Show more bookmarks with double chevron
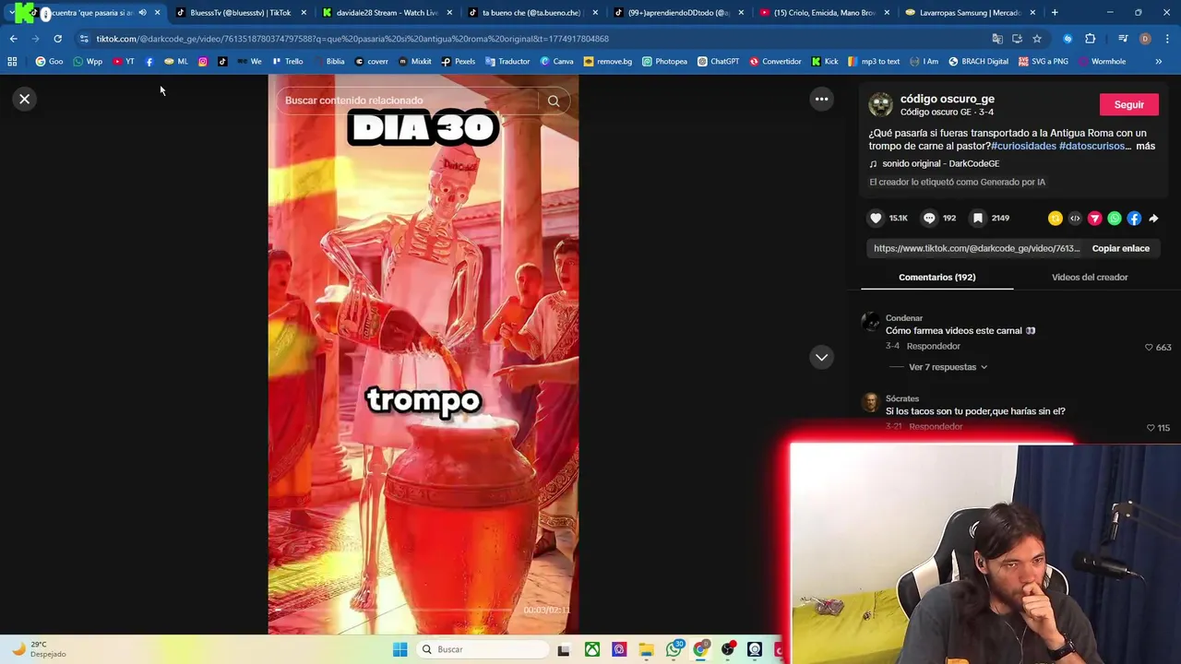This screenshot has height=664, width=1181. [x=1158, y=62]
